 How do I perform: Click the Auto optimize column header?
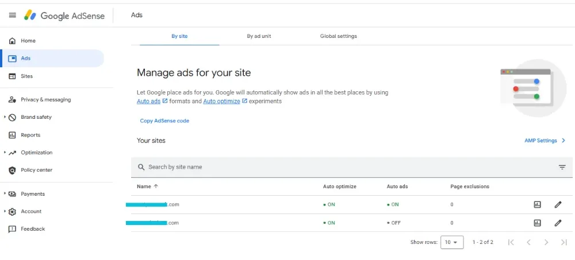tap(340, 187)
